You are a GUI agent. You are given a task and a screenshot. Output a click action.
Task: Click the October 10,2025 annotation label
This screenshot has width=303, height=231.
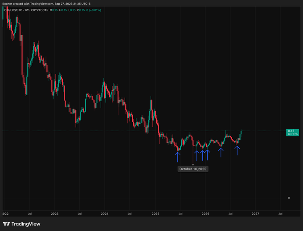(x=193, y=169)
